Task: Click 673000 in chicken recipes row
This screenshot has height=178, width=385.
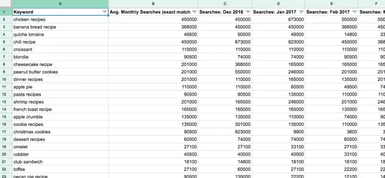Action: point(278,20)
